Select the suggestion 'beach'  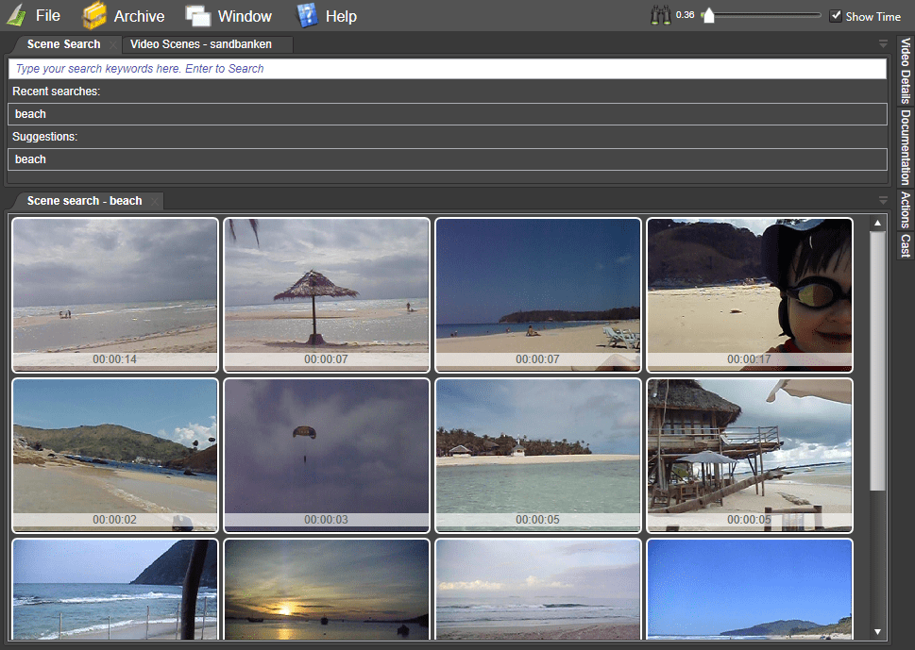point(447,159)
